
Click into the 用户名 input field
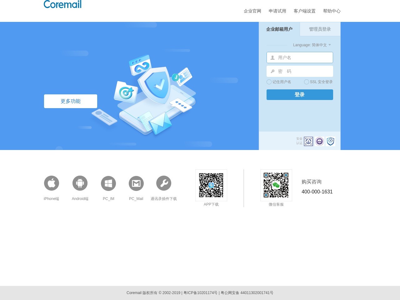pos(303,57)
